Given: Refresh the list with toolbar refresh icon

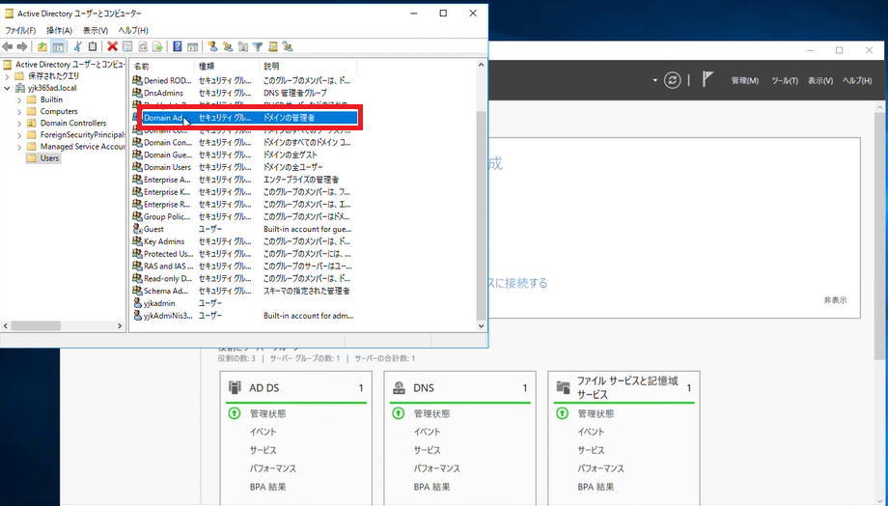Looking at the screenshot, I should pos(143,46).
